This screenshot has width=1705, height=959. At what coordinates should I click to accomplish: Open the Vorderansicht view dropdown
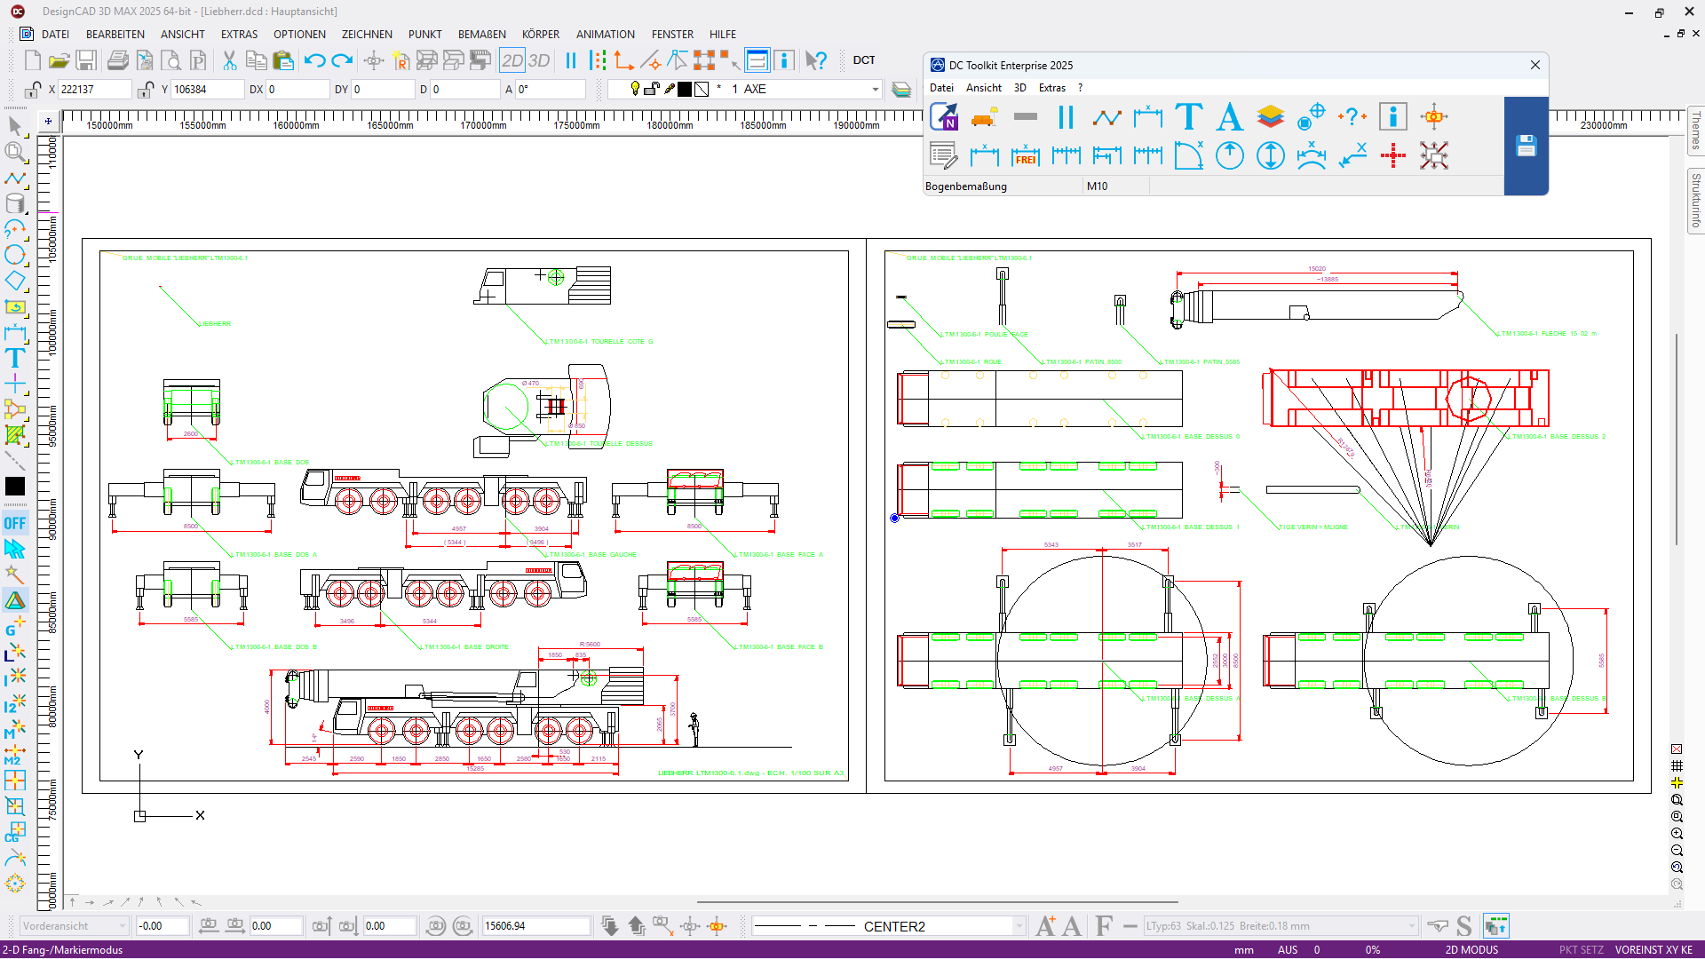pyautogui.click(x=122, y=926)
